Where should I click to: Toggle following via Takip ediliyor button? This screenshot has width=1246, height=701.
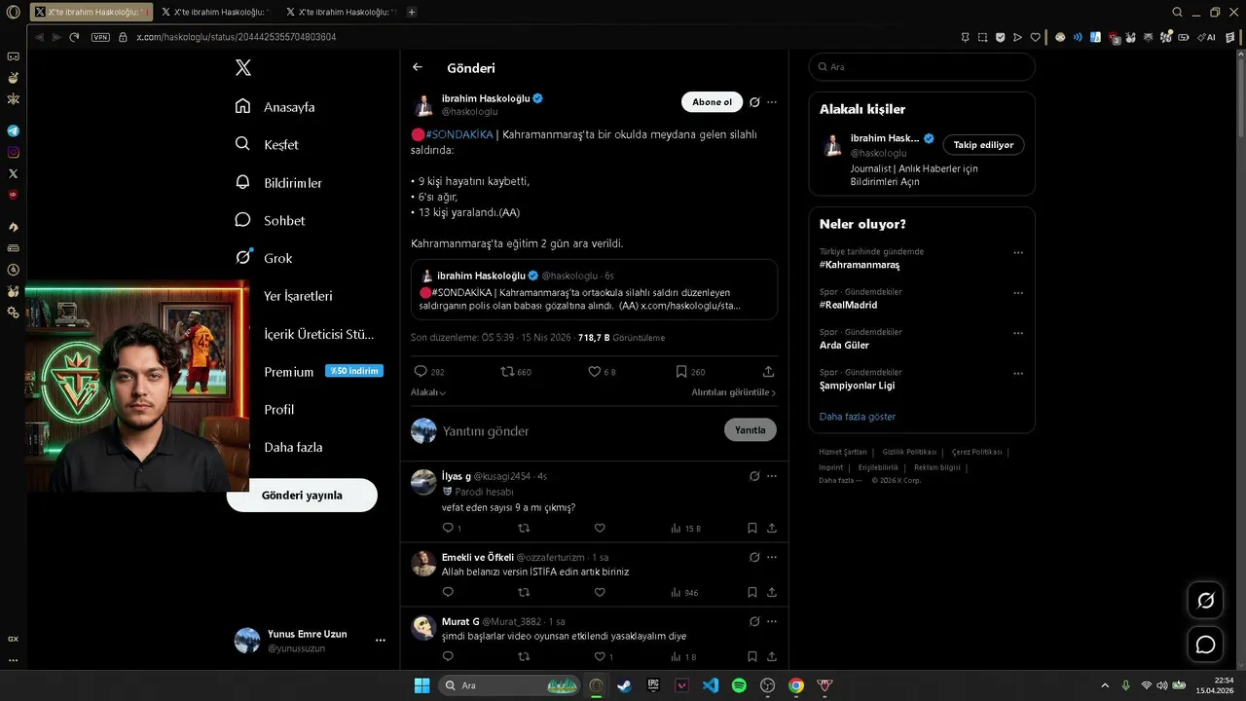(x=983, y=145)
